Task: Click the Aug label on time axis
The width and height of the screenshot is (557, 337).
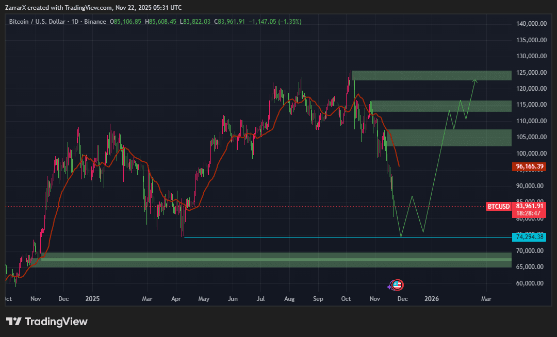Action: point(289,299)
